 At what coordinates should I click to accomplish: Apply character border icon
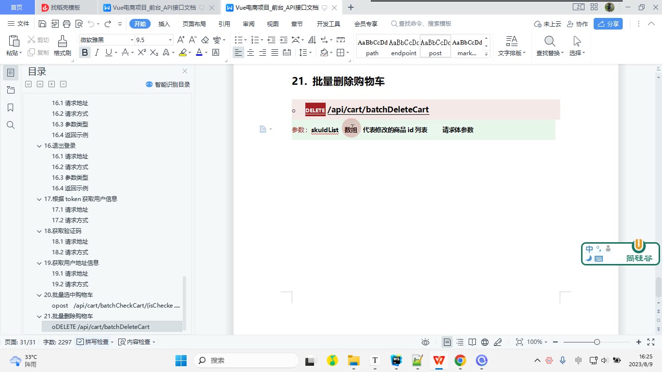tap(216, 53)
